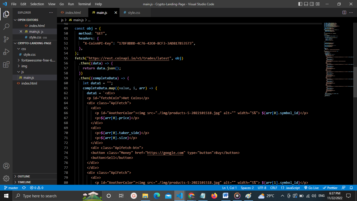Open Firefox from the Windows taskbar
The height and width of the screenshot is (201, 357).
coord(214,196)
